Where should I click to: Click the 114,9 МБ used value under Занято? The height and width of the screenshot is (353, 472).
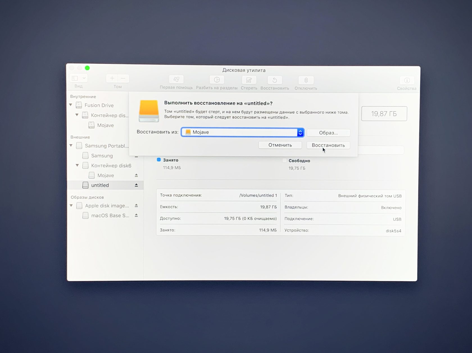172,168
